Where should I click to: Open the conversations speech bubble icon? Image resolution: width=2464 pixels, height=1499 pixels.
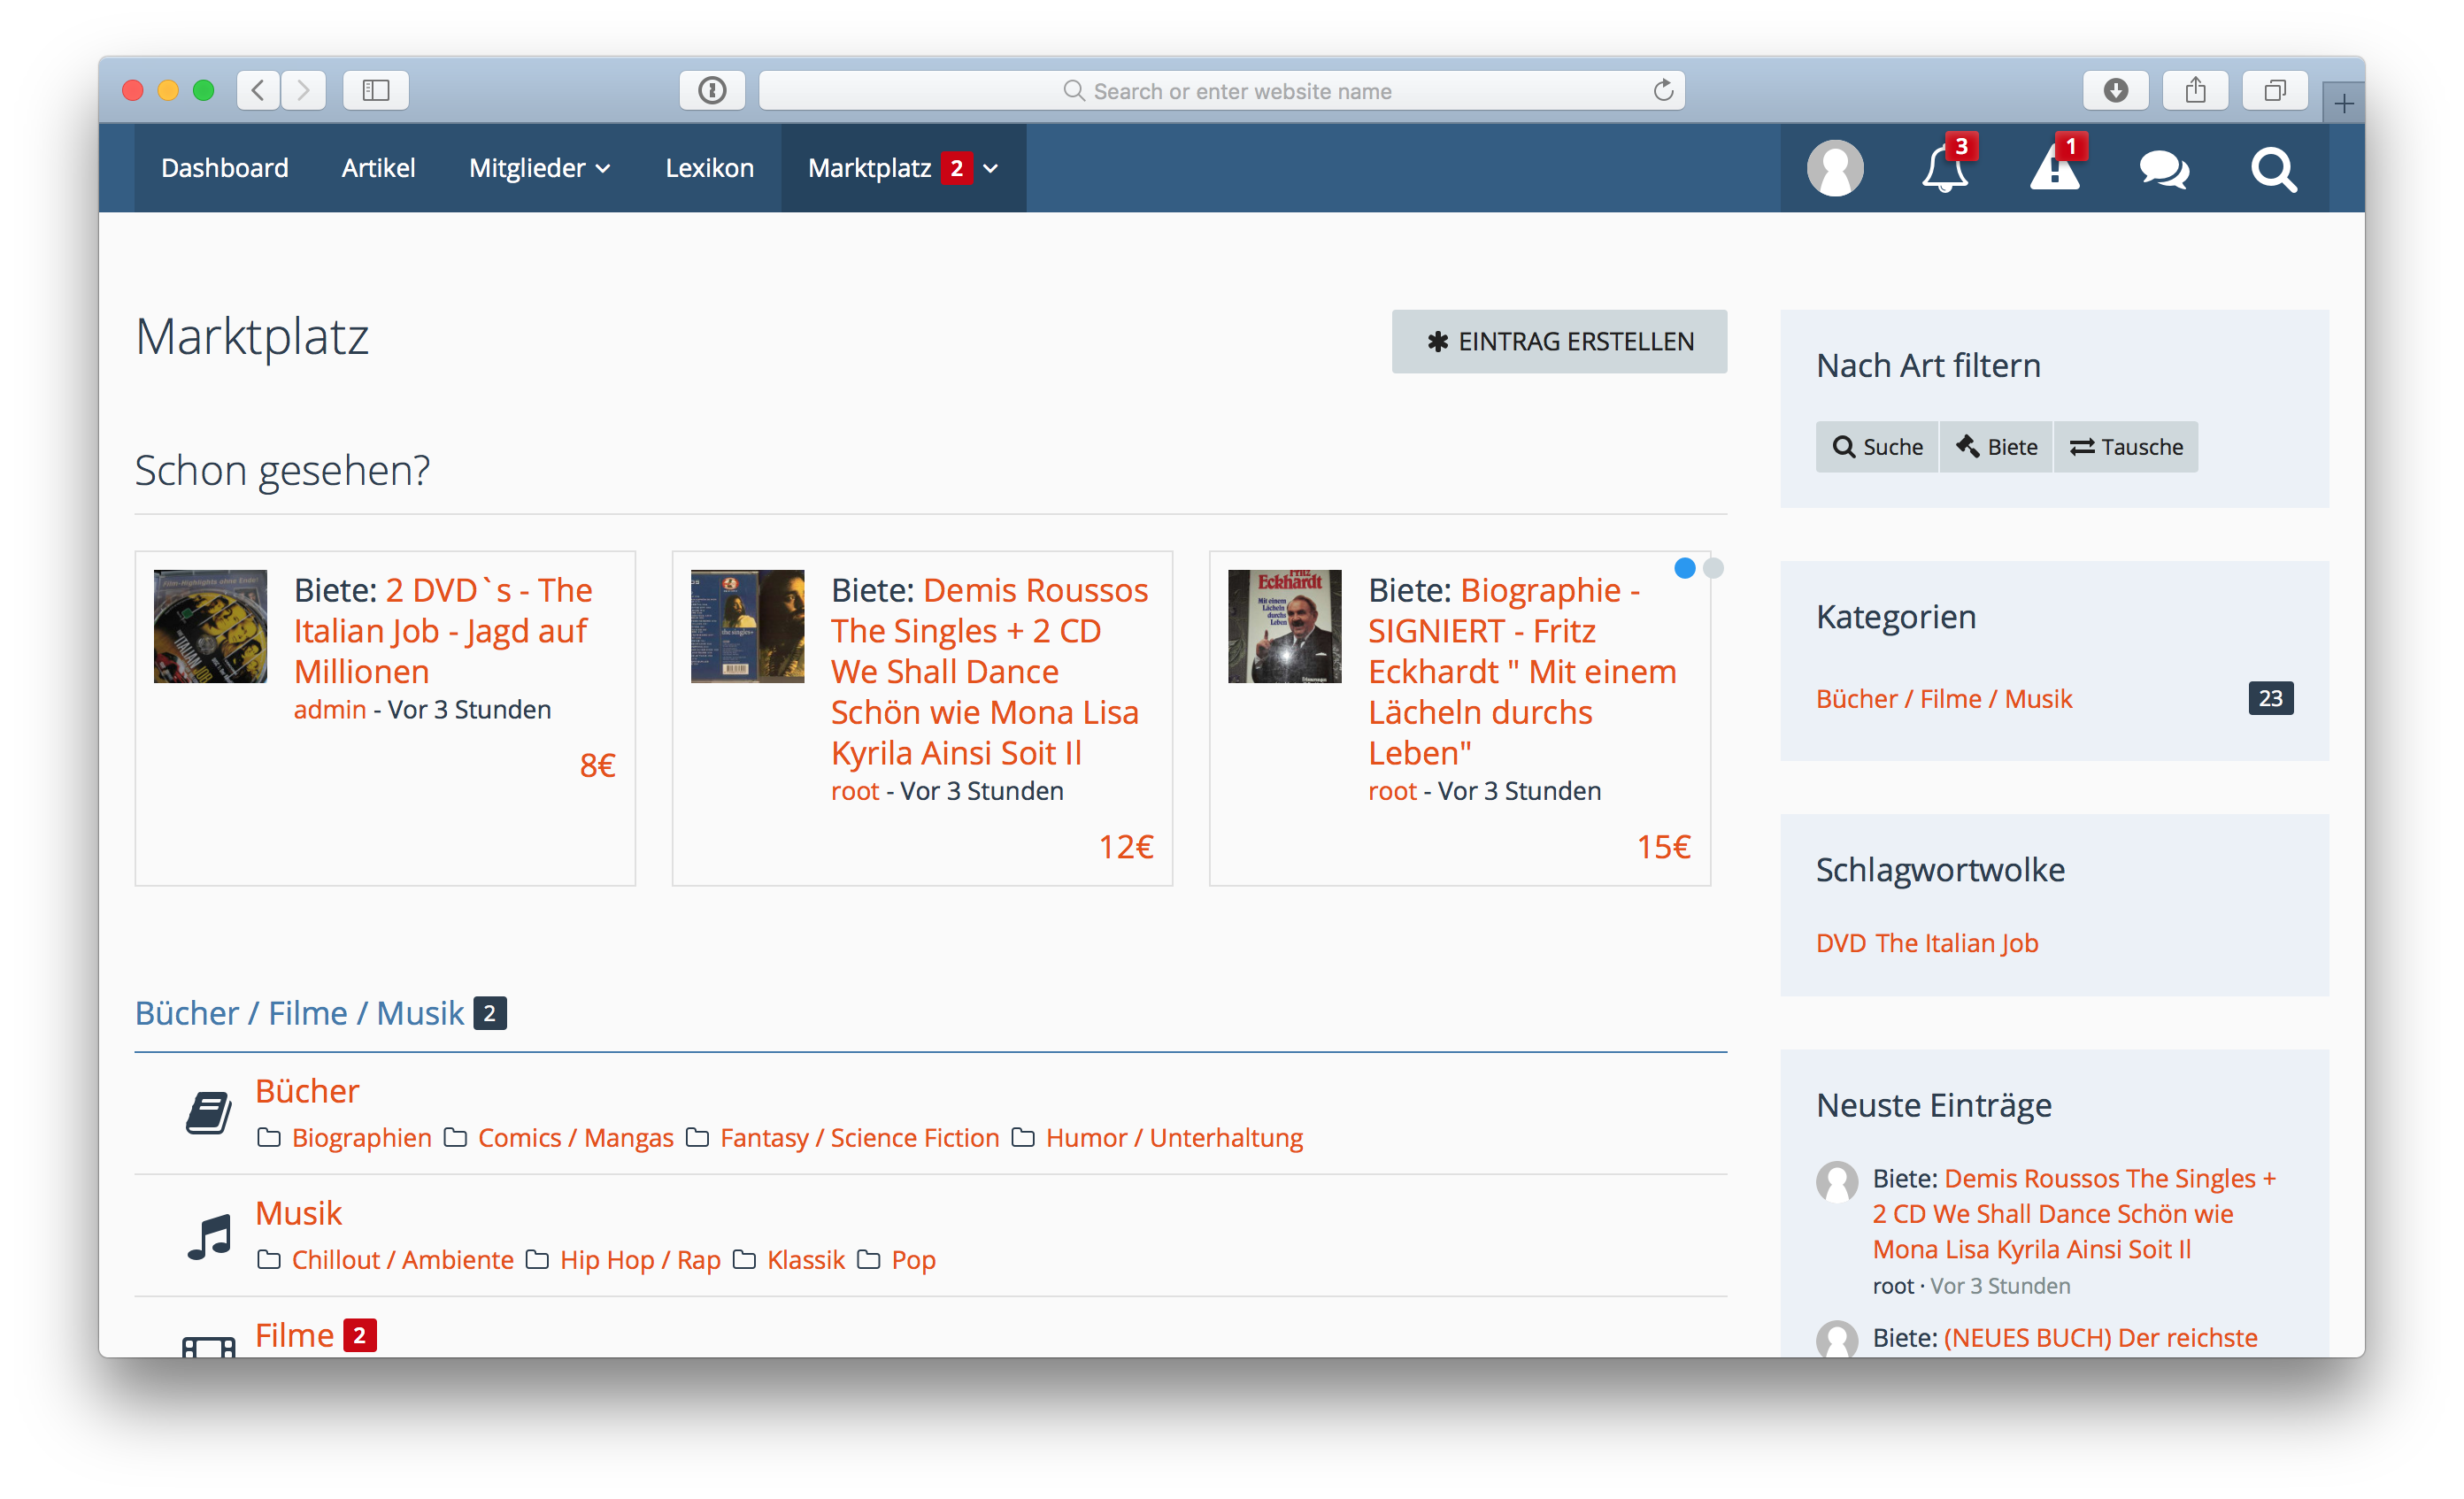click(x=2164, y=168)
